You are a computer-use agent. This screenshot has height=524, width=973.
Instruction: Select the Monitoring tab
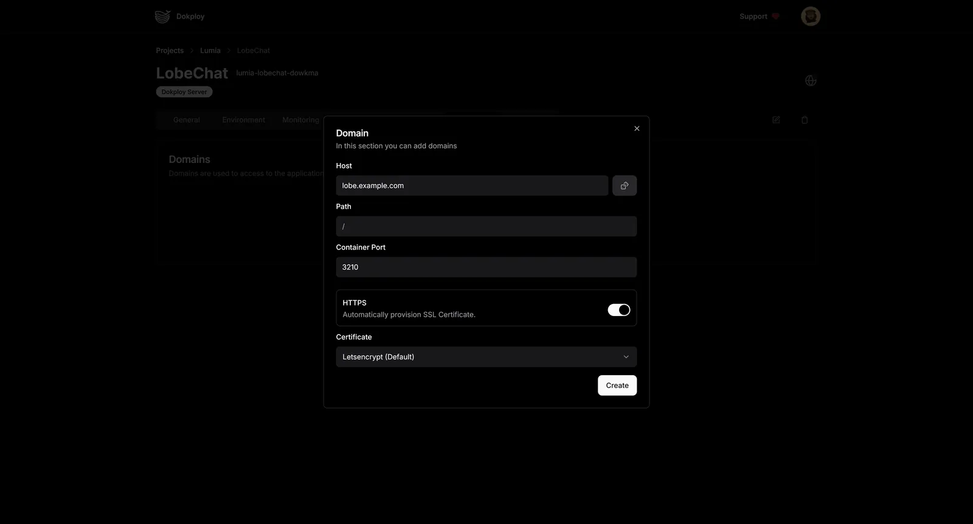(x=300, y=120)
